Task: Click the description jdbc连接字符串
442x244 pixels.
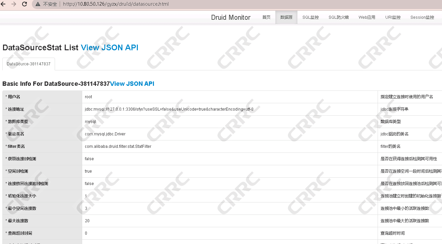Action: click(x=394, y=109)
